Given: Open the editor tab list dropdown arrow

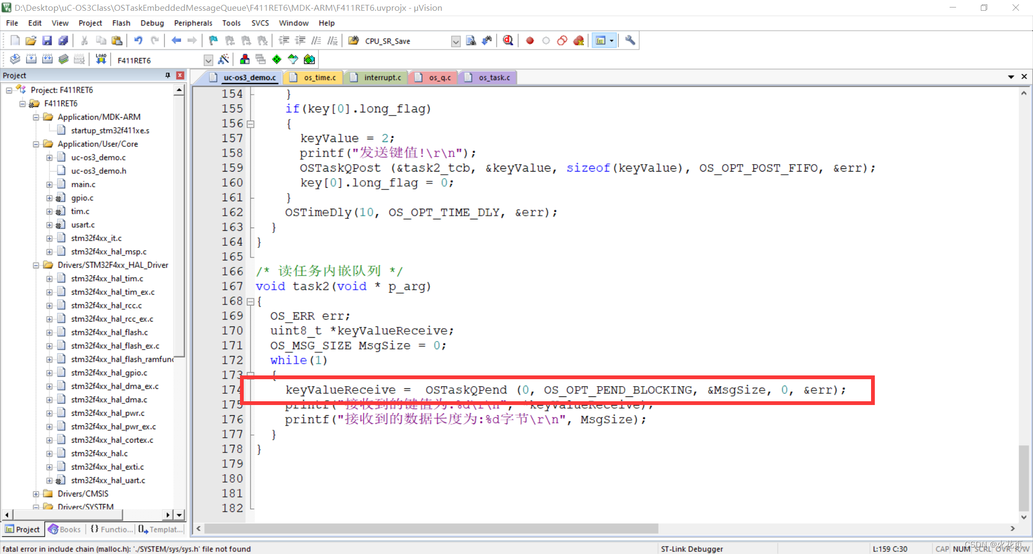Looking at the screenshot, I should (x=1011, y=77).
